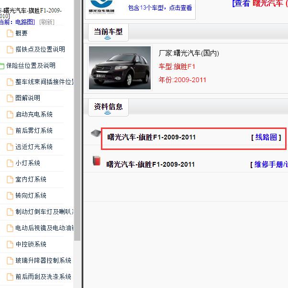Click the page icon next to 远近灯光系统
Screen dimensions: 288x288
[10, 147]
